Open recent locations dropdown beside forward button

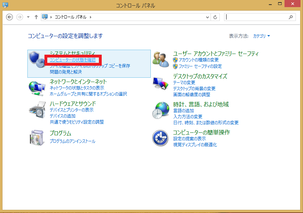tap(28, 17)
